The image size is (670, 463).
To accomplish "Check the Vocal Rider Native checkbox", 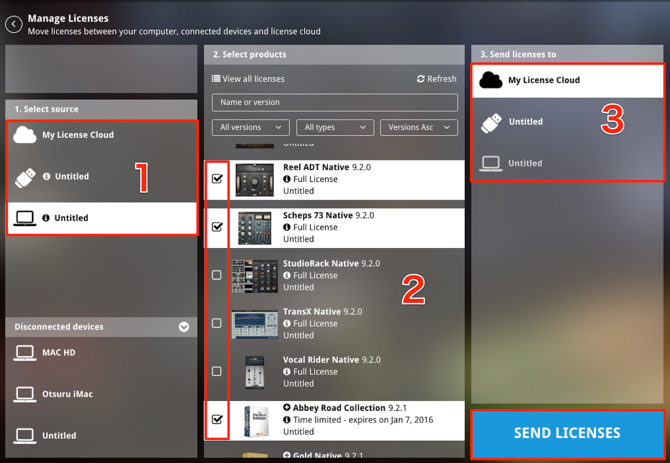I will (216, 371).
